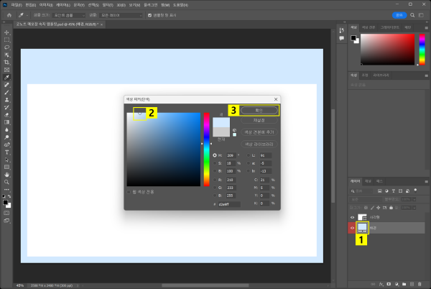431x289 pixels.
Task: Click the hex color input field
Action: [x=230, y=204]
